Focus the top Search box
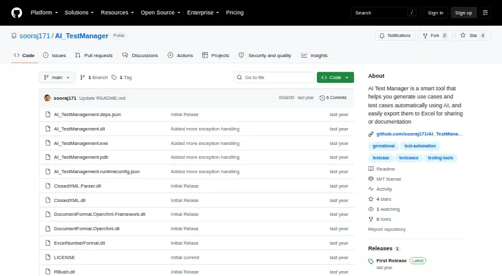Screen dimensions: 502x276 pyautogui.click(x=385, y=13)
